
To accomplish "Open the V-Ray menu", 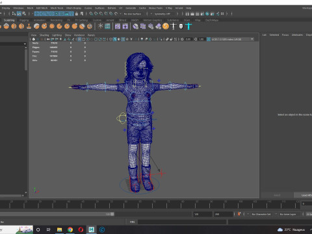I will (169, 8).
